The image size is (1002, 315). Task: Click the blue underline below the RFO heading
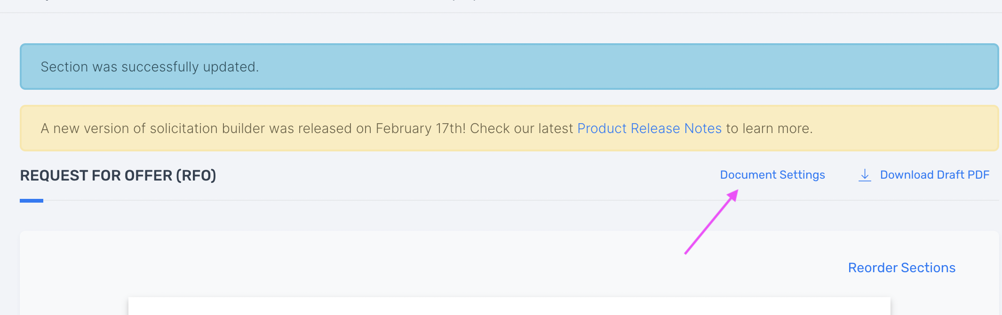point(32,201)
